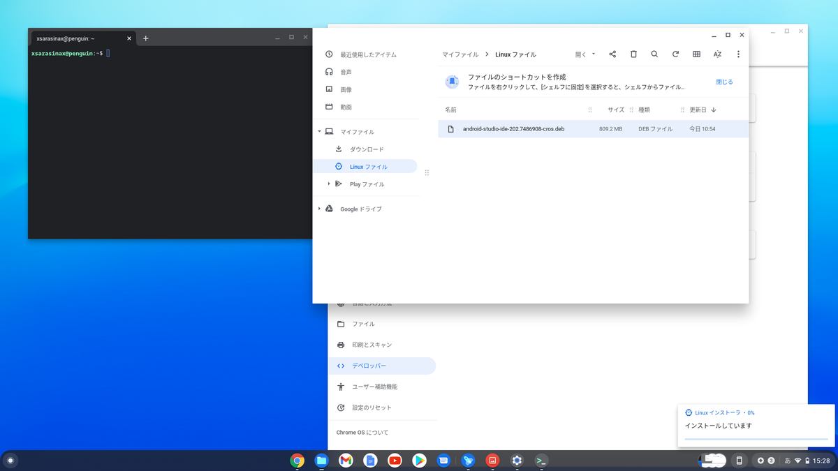
Task: Open the 開く dropdown in Files toolbar
Action: (585, 54)
